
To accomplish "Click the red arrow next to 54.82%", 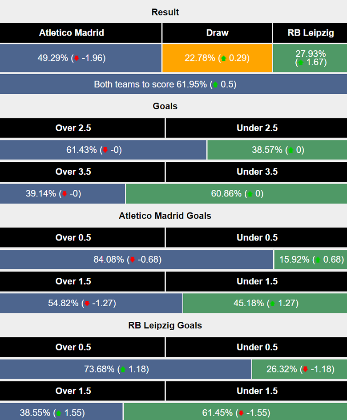I will pyautogui.click(x=87, y=304).
